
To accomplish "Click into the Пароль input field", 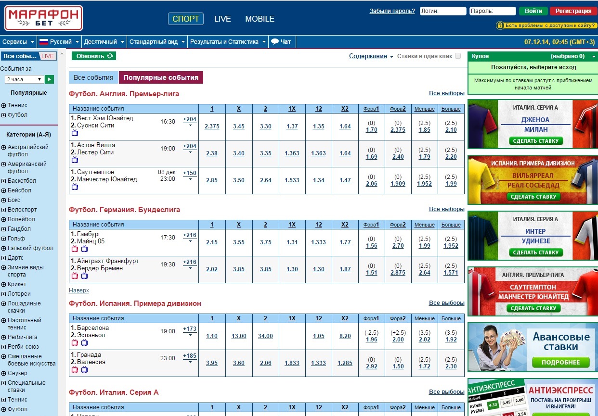I will click(493, 11).
